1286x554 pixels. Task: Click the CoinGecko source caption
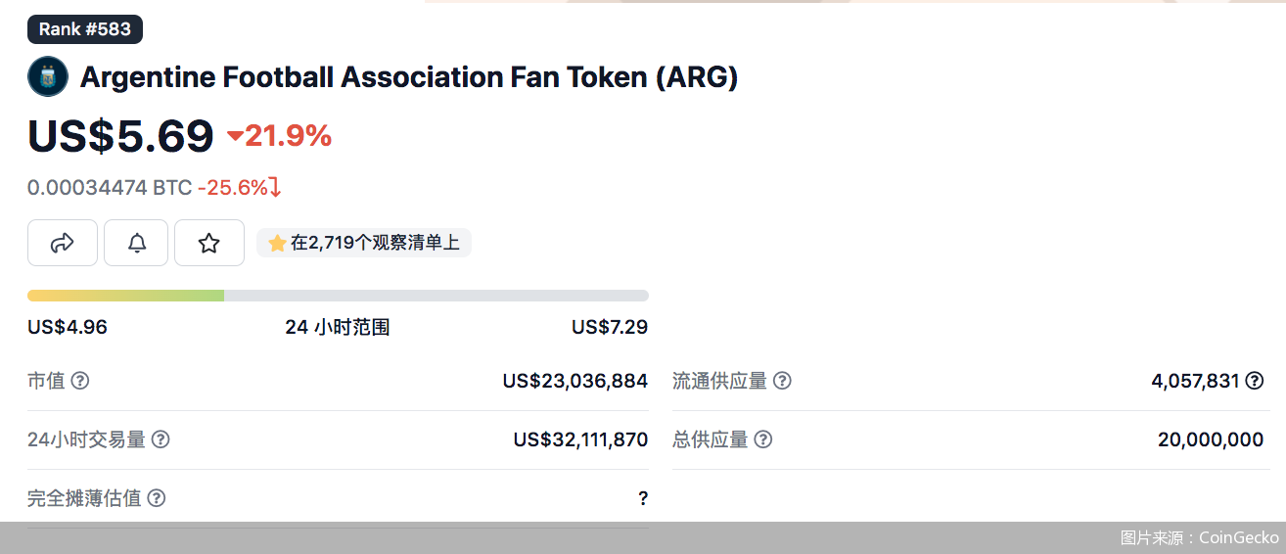click(x=1199, y=537)
